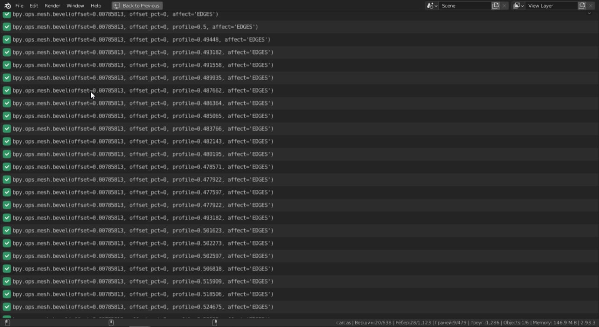
Task: Click the check icon for profile=0.486364 row
Action: point(7,103)
